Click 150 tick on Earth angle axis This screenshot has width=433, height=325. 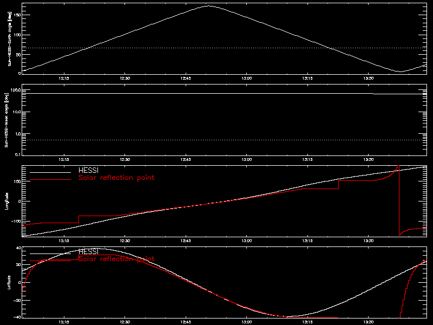[17, 15]
